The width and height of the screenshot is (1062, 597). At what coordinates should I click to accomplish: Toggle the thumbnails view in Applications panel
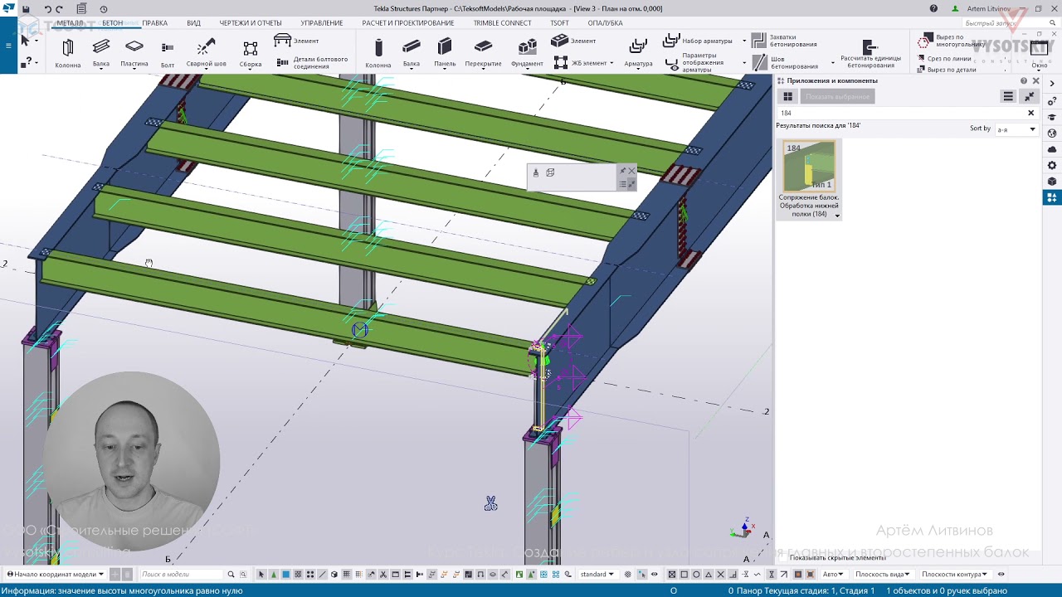tap(788, 96)
